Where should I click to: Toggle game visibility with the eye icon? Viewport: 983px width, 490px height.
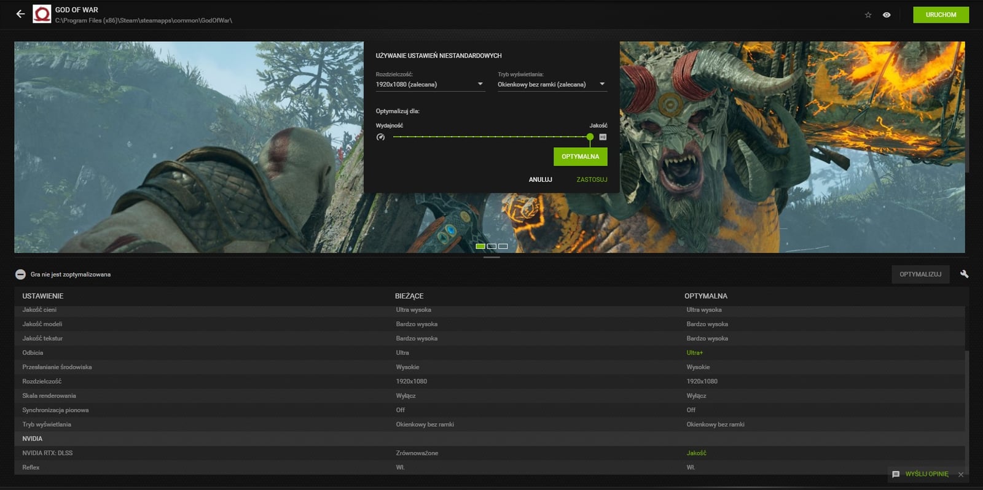pos(887,15)
